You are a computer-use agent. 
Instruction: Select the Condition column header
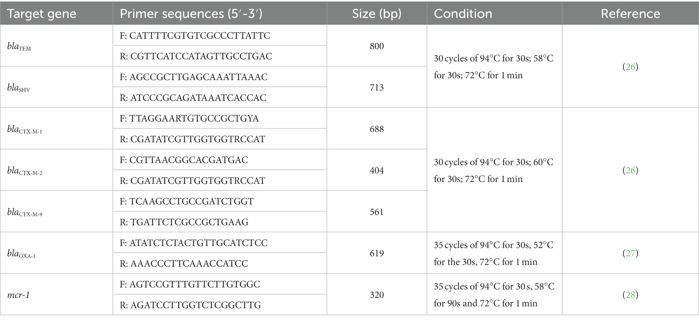[463, 14]
